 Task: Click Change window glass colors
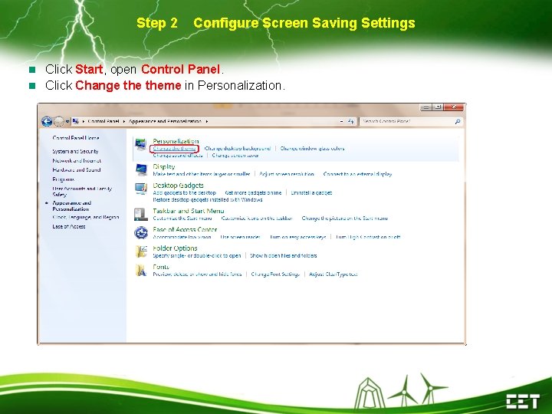pos(312,149)
